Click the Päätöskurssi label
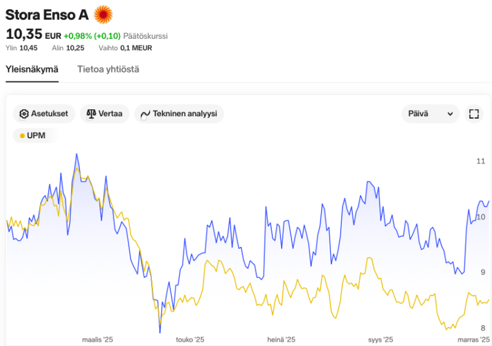Viewport: 492px width, 346px height. [145, 36]
